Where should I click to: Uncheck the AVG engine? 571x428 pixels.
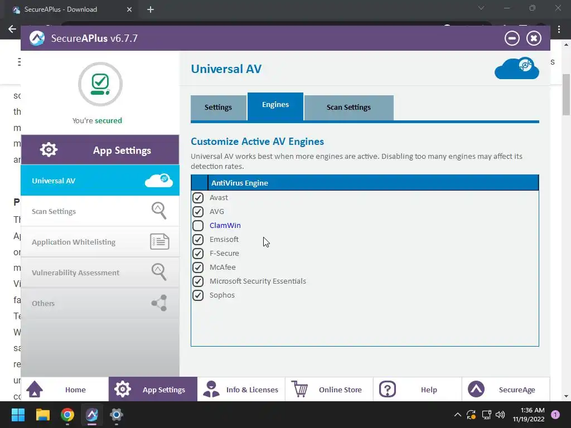tap(198, 211)
